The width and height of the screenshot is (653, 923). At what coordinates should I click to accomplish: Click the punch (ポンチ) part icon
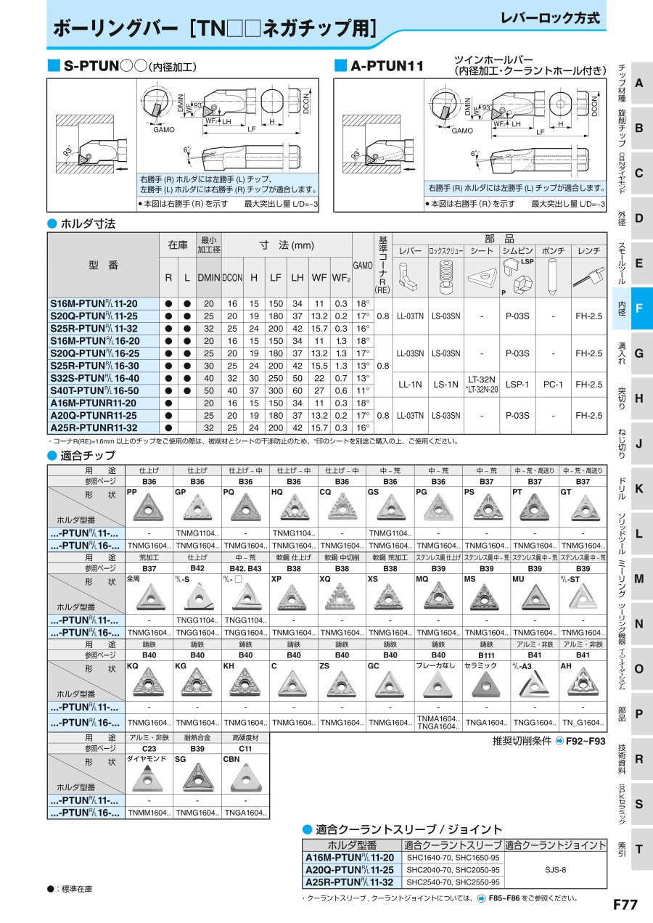click(x=553, y=276)
